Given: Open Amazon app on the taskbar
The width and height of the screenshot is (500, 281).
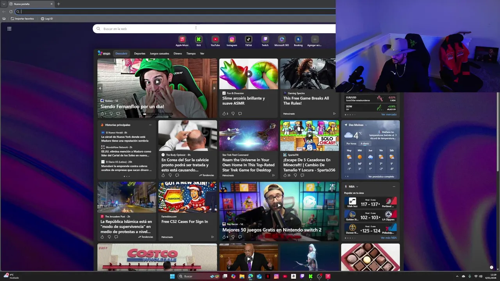Looking at the screenshot, I should tap(293, 276).
